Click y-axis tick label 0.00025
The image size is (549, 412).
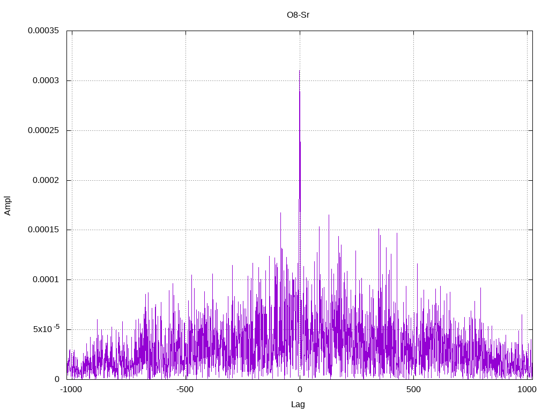[43, 130]
